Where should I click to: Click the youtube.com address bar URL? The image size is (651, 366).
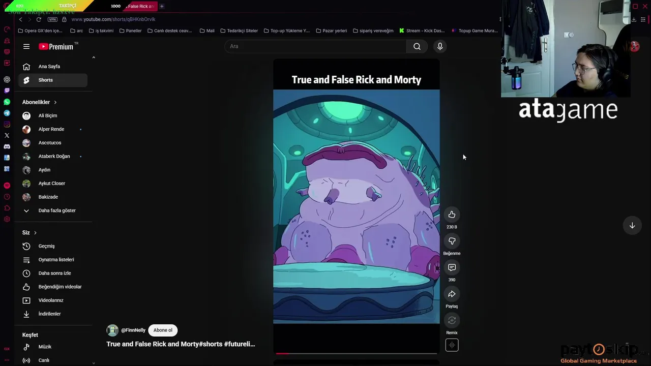(x=113, y=19)
